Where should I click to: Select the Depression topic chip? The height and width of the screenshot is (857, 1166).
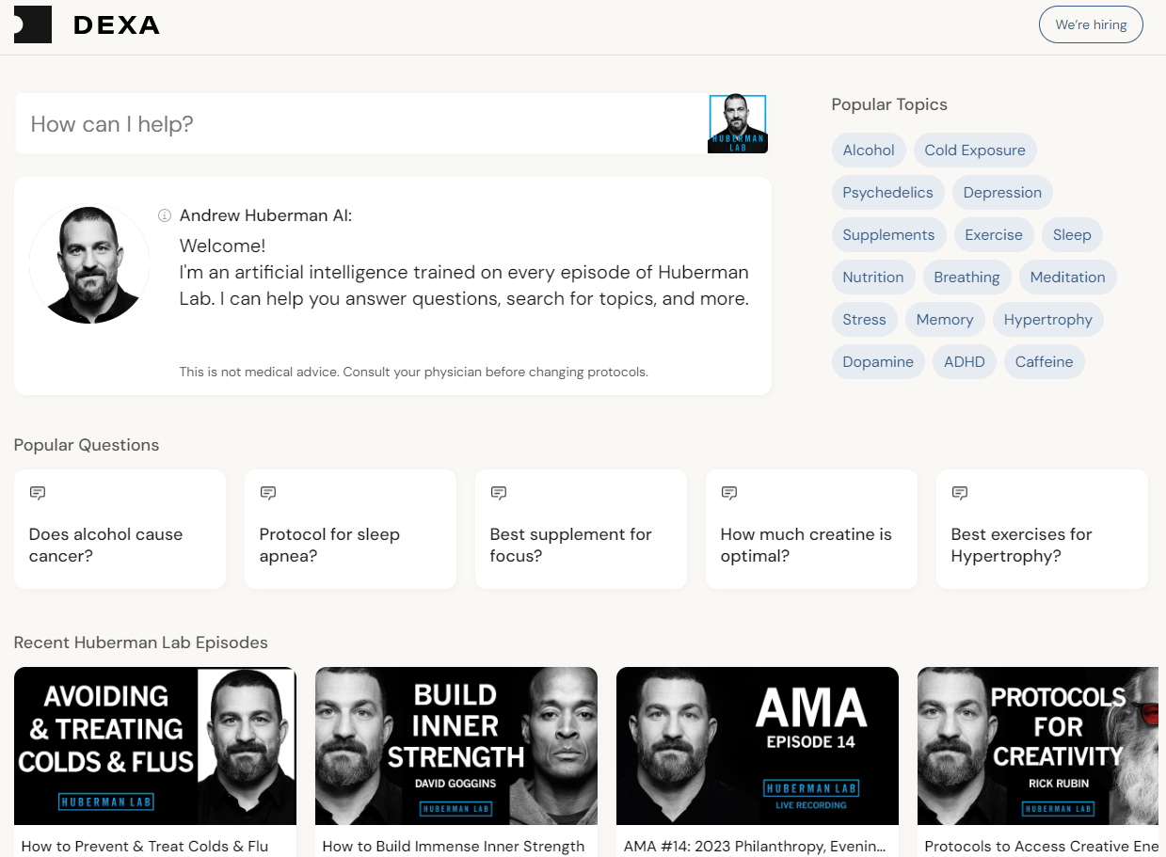pyautogui.click(x=1002, y=193)
